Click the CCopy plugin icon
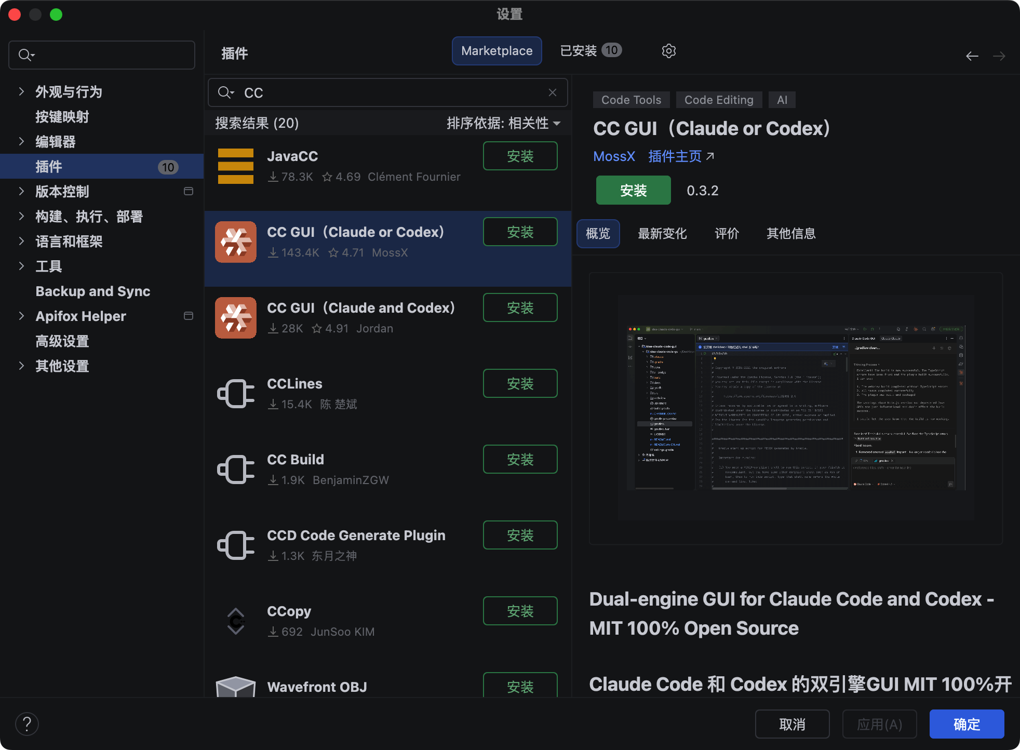The height and width of the screenshot is (750, 1020). [235, 621]
